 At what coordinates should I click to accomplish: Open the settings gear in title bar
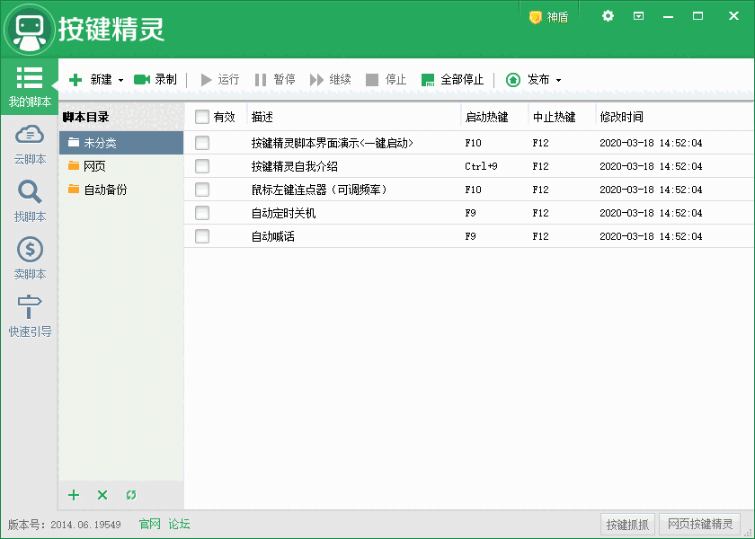coord(608,16)
